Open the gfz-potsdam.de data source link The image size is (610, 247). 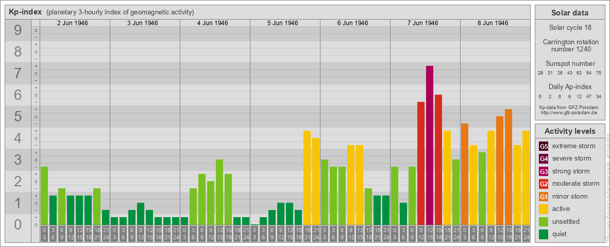(x=569, y=112)
